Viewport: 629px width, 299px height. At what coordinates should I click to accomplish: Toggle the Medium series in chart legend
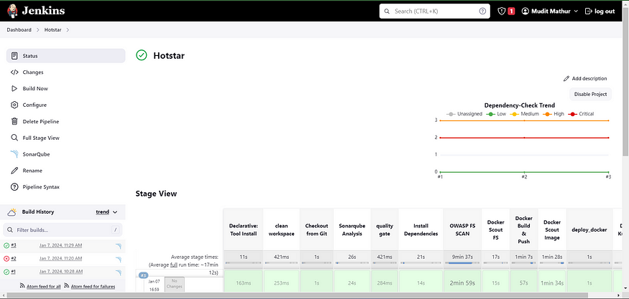tap(525, 114)
